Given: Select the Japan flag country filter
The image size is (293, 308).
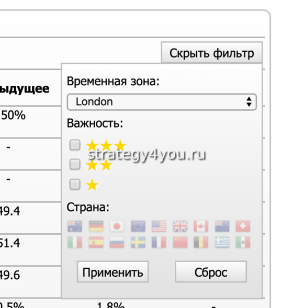Looking at the screenshot, I should pos(117,226).
